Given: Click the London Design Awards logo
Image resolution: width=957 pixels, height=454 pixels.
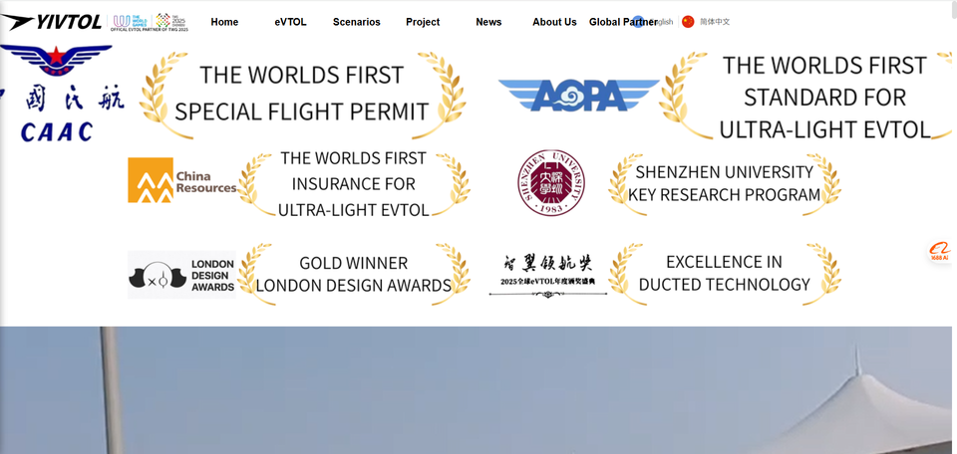Looking at the screenshot, I should pyautogui.click(x=181, y=275).
